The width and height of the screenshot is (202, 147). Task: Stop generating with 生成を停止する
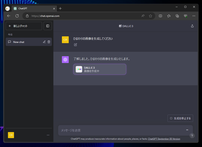point(180,118)
